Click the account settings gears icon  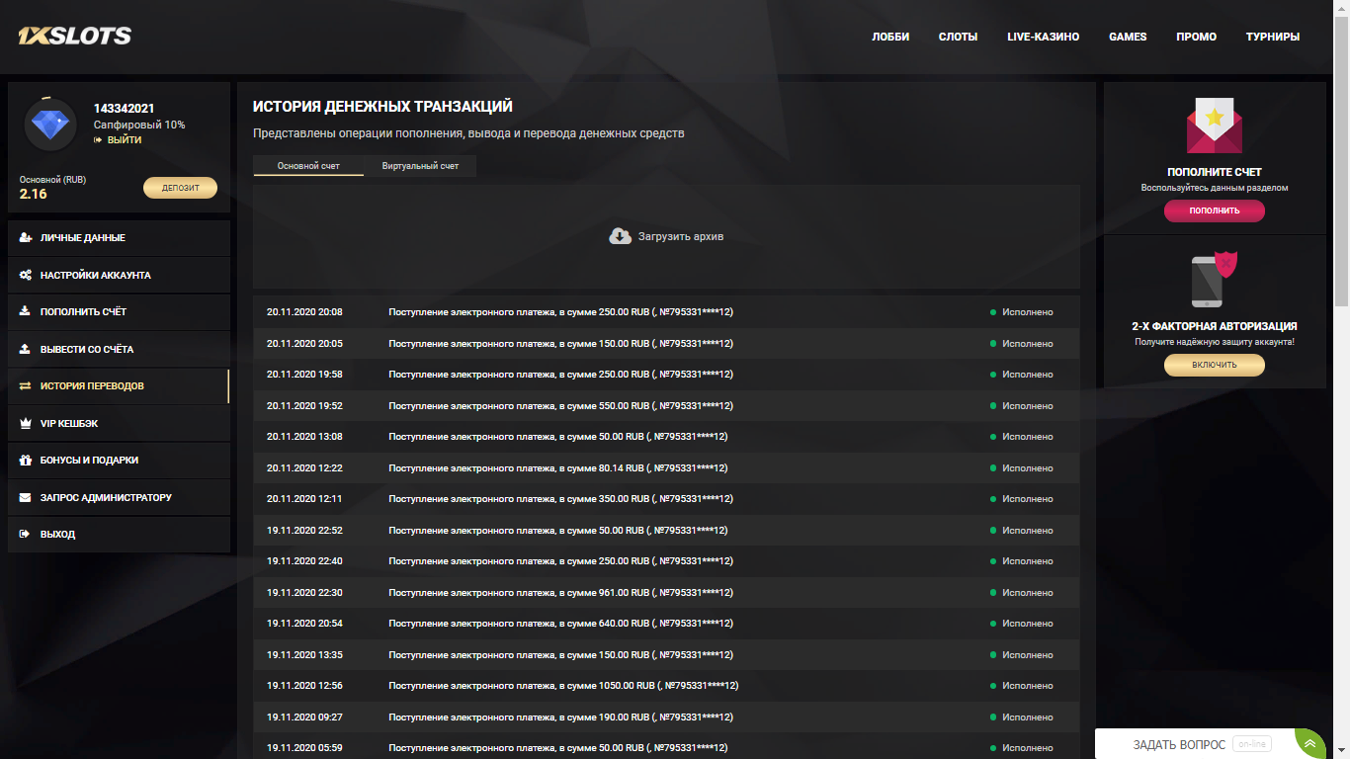pos(25,275)
